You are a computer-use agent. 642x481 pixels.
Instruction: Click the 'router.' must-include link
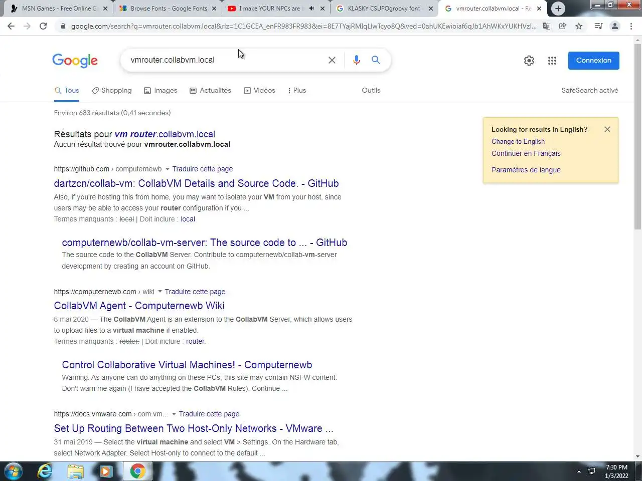tap(196, 342)
